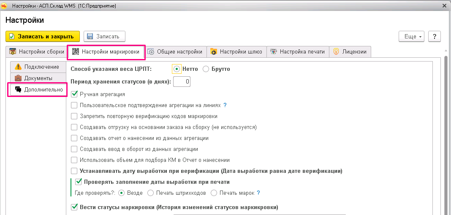Open the Дополнительно side tab
The height and width of the screenshot is (215, 451).
(x=38, y=89)
